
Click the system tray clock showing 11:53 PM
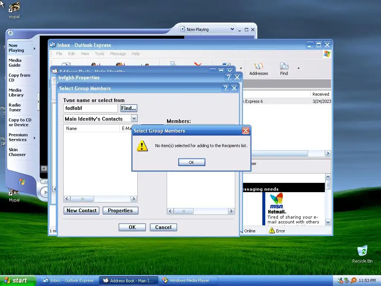367,280
